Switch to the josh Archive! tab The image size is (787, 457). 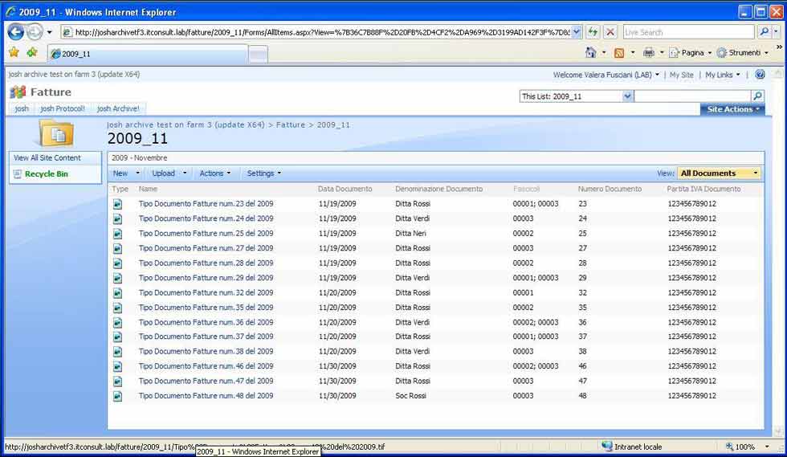(118, 109)
